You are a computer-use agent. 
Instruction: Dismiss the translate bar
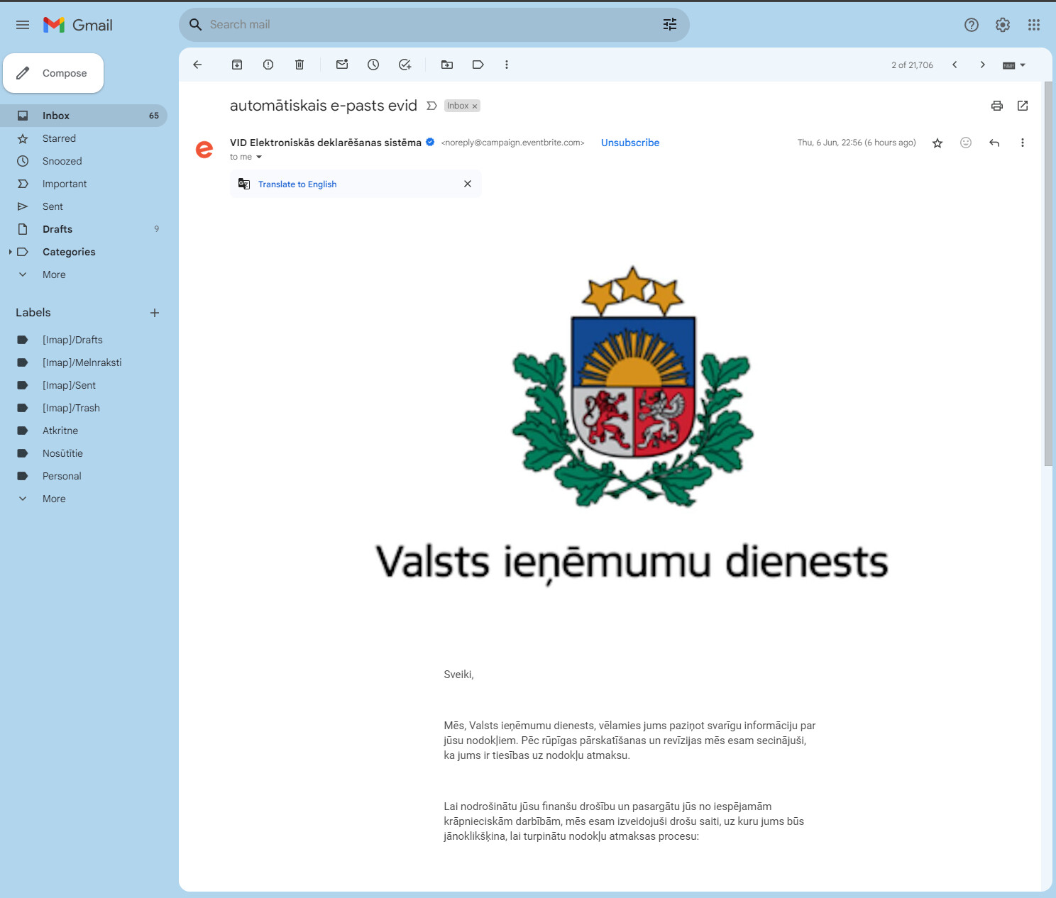[x=468, y=184]
